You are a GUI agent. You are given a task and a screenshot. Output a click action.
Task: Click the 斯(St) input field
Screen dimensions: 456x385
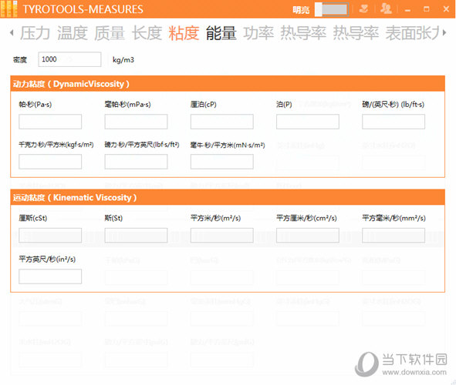(x=136, y=236)
